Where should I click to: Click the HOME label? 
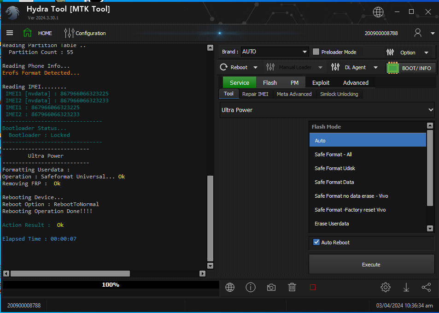pos(45,33)
